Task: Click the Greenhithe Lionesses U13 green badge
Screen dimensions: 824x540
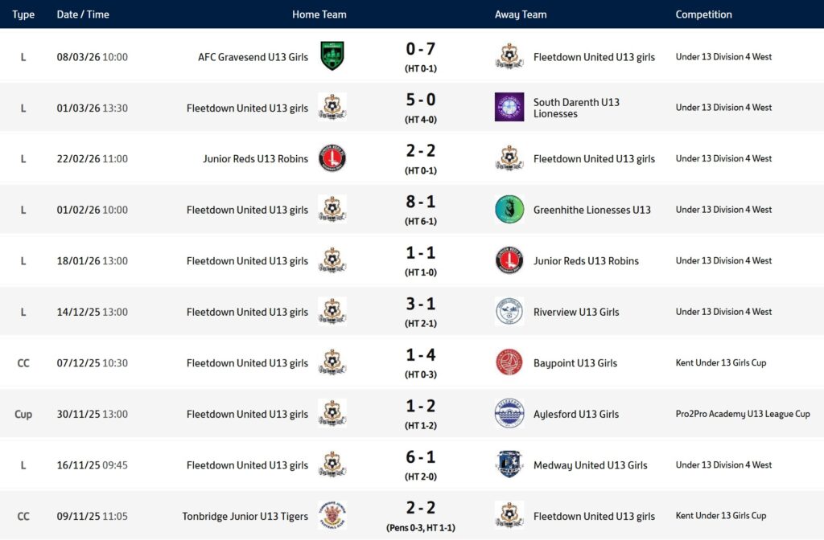Action: 509,210
